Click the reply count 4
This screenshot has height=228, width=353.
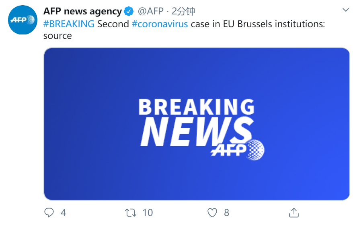tap(63, 212)
